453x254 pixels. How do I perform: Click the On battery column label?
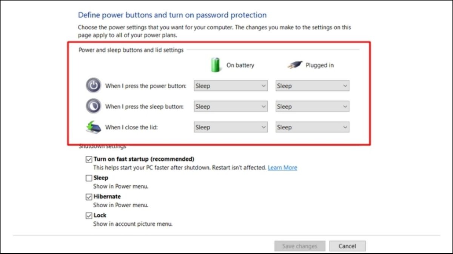click(x=240, y=65)
